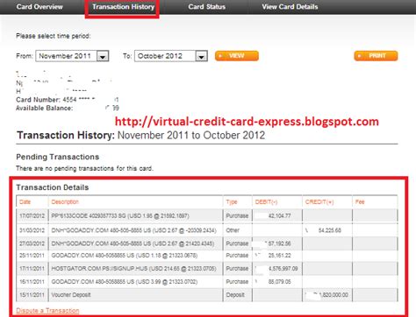Screen dimensions: 416x317
Task: Click the Description column header
Action: point(65,201)
